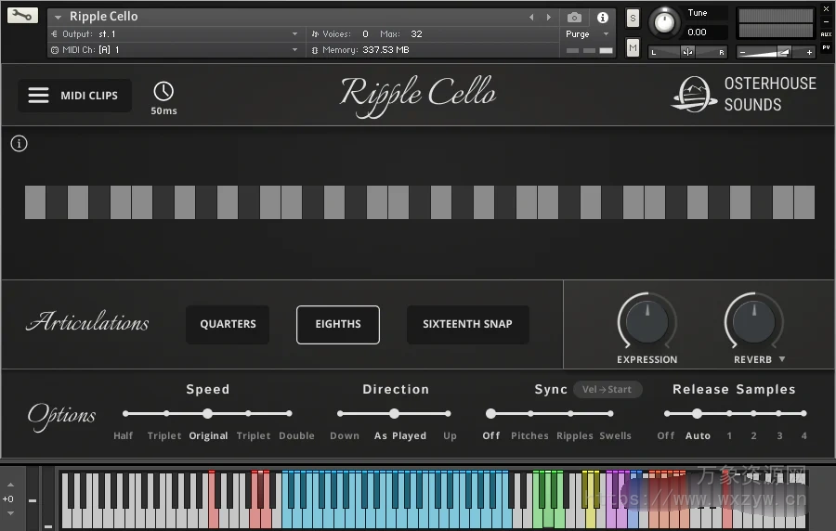
Task: Click the output volume slider
Action: 776,52
